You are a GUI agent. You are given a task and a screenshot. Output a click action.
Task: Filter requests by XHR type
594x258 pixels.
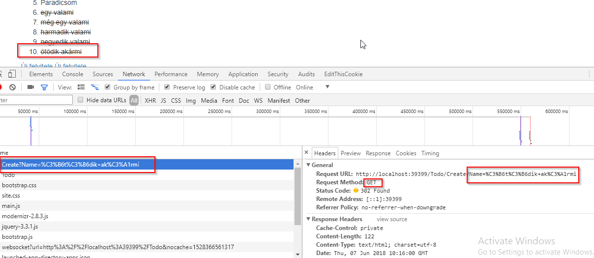150,100
